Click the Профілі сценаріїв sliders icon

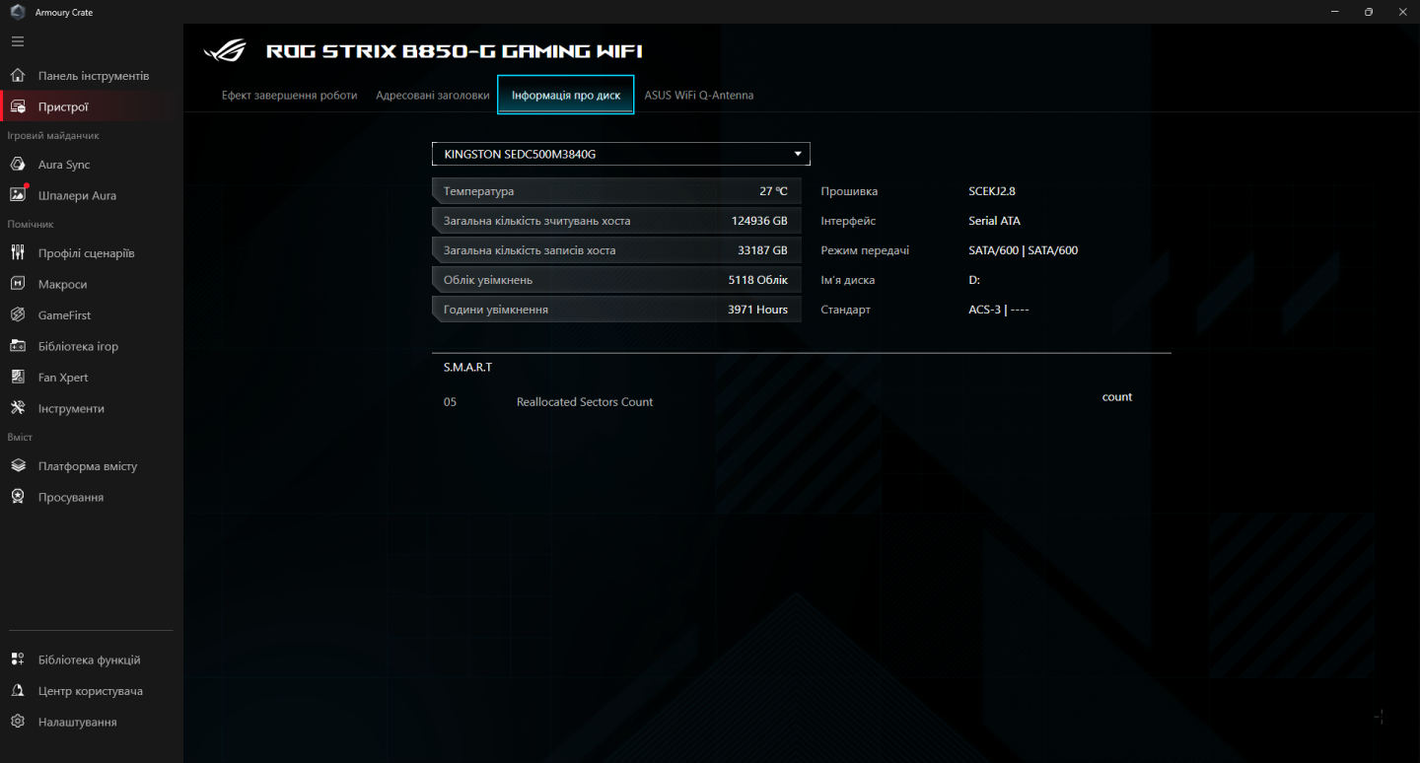coord(18,253)
